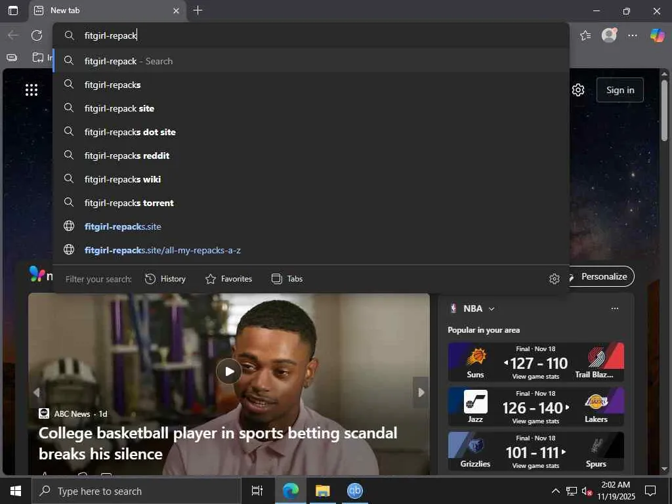Viewport: 672px width, 504px height.
Task: Open a new tab with plus button
Action: (x=198, y=10)
